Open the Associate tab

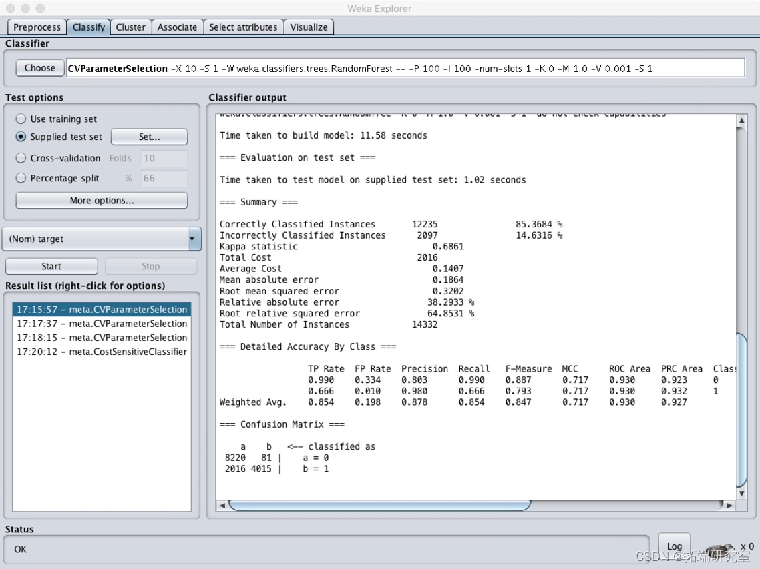coord(177,27)
